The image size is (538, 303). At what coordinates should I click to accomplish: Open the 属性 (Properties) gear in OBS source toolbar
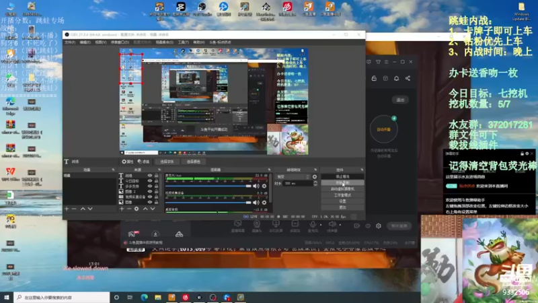(x=128, y=162)
